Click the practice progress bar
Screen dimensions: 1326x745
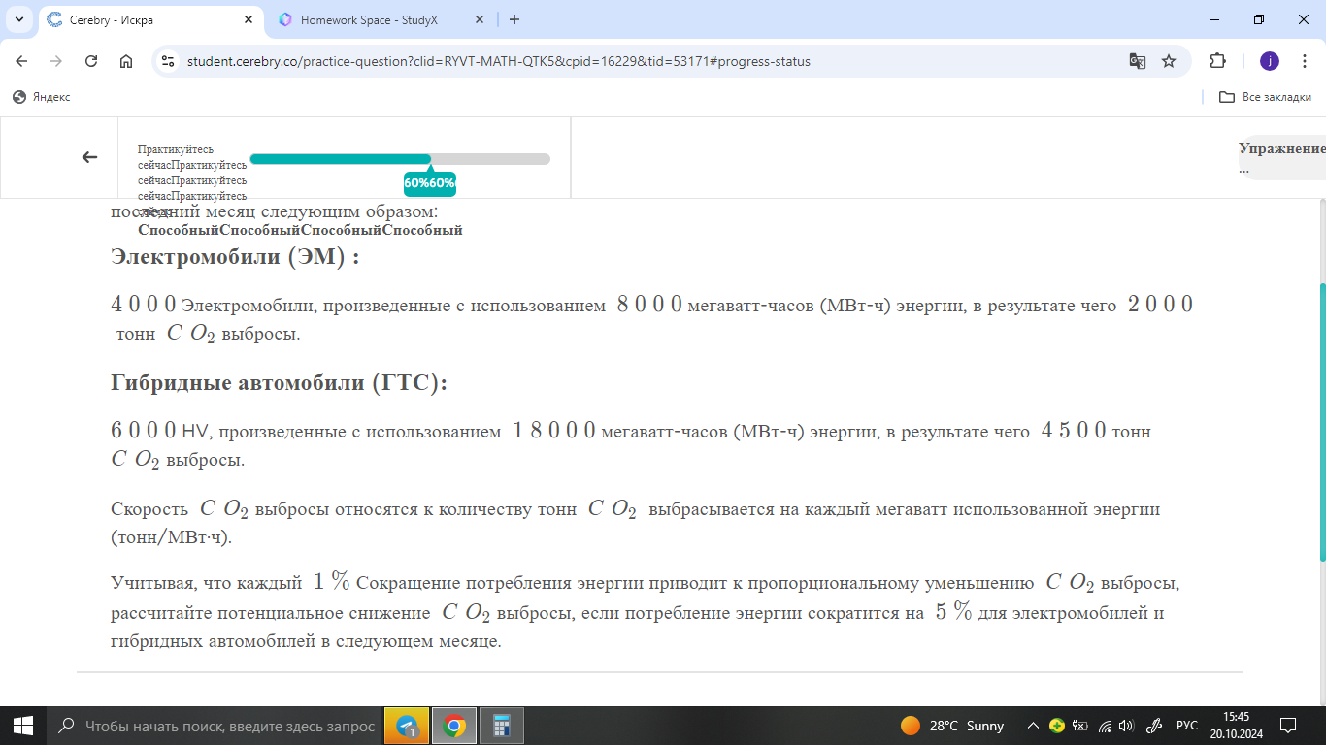tap(400, 159)
